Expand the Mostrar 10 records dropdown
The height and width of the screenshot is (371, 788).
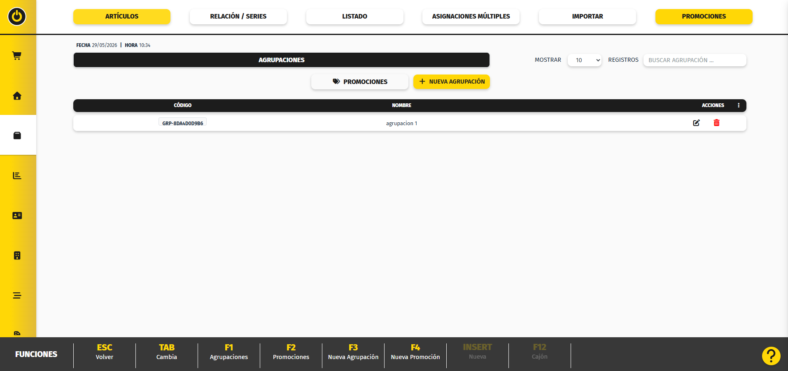point(585,60)
